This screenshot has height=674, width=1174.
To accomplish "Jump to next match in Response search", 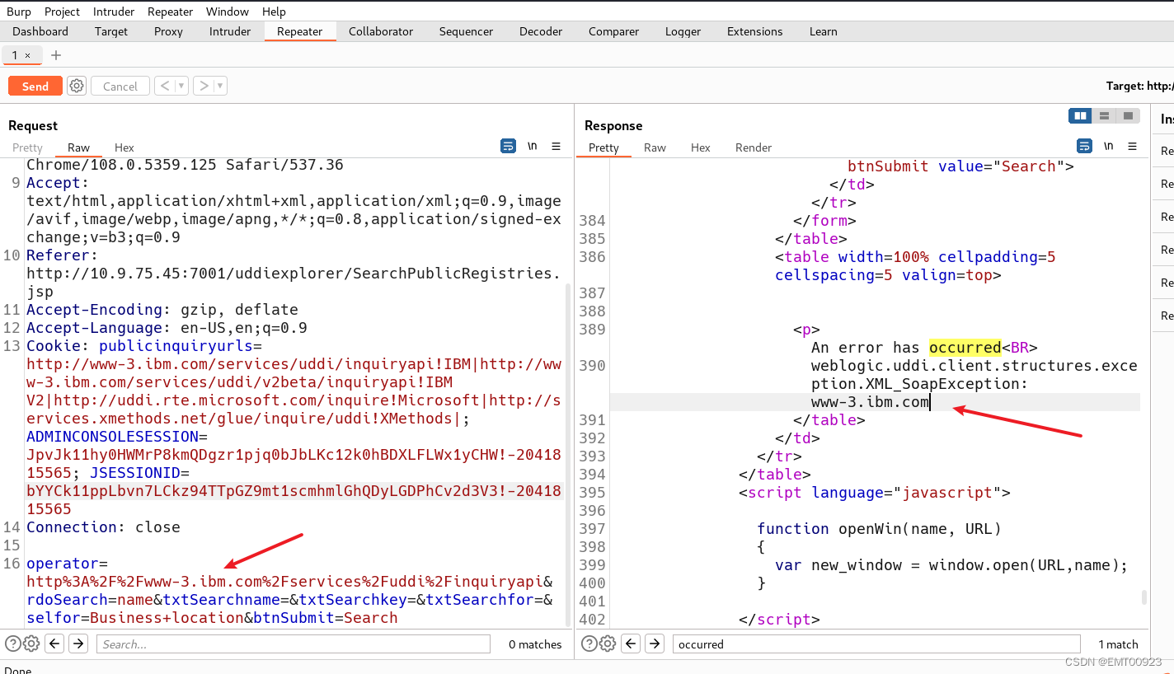I will pos(655,644).
